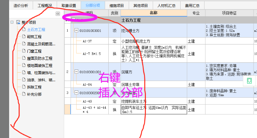This screenshot has height=138, width=257.
Task: Click the 名称 column header
Action: pyautogui.click(x=154, y=13)
